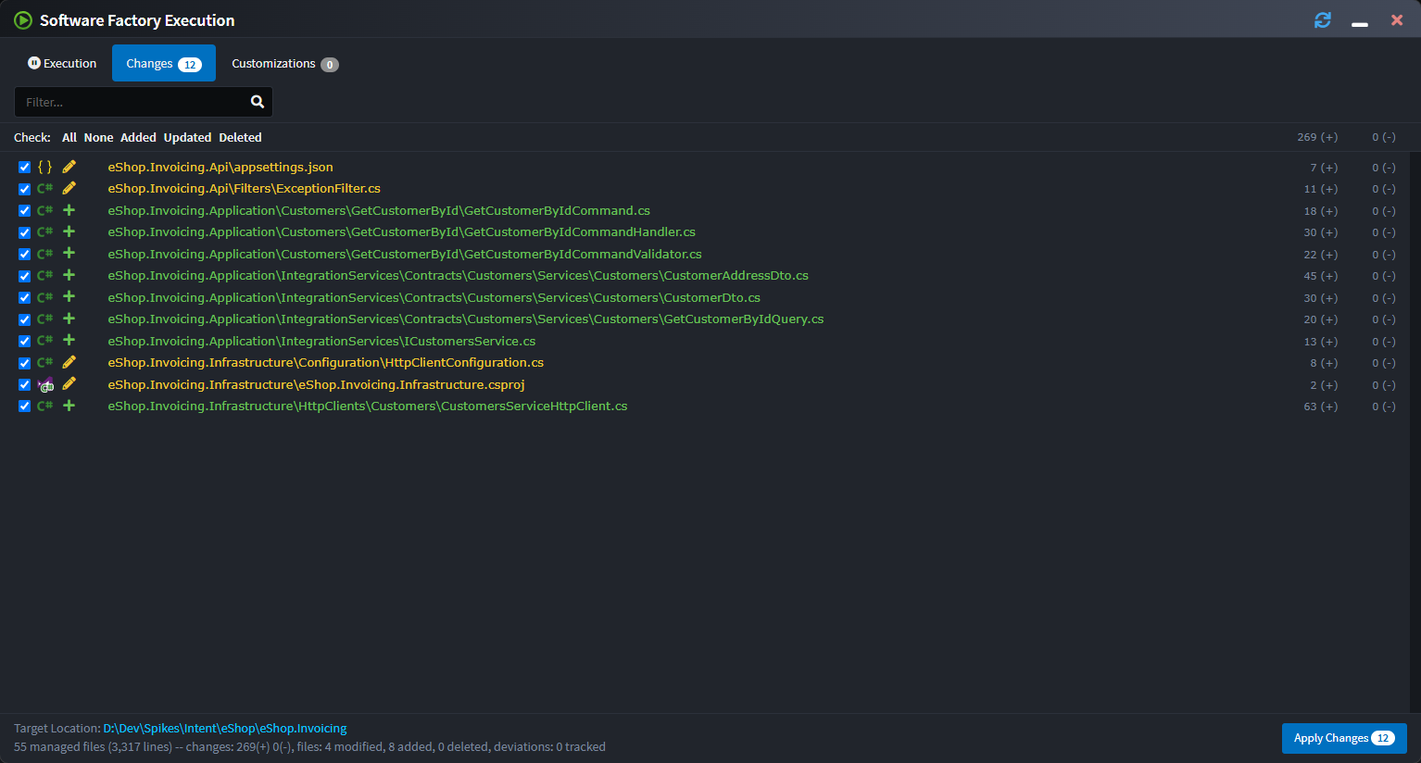Click the plus icon for GetCustomerByIdCommand.cs
This screenshot has width=1421, height=763.
(x=69, y=210)
